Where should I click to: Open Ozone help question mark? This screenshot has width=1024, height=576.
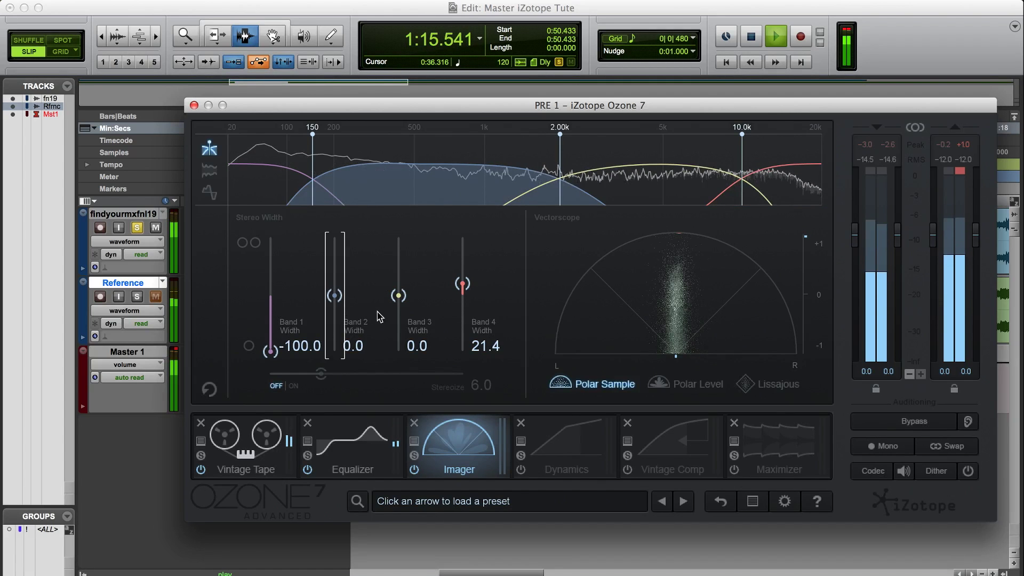817,501
